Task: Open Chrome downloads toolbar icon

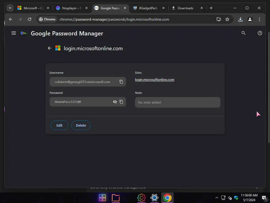Action: tap(240, 19)
